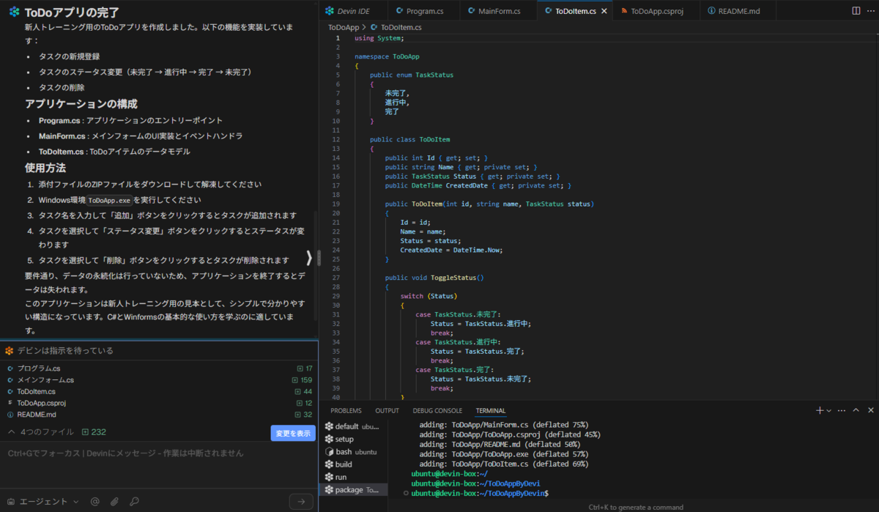Switch to the ToDoApp.csproj editor tab
The height and width of the screenshot is (512, 879).
656,11
